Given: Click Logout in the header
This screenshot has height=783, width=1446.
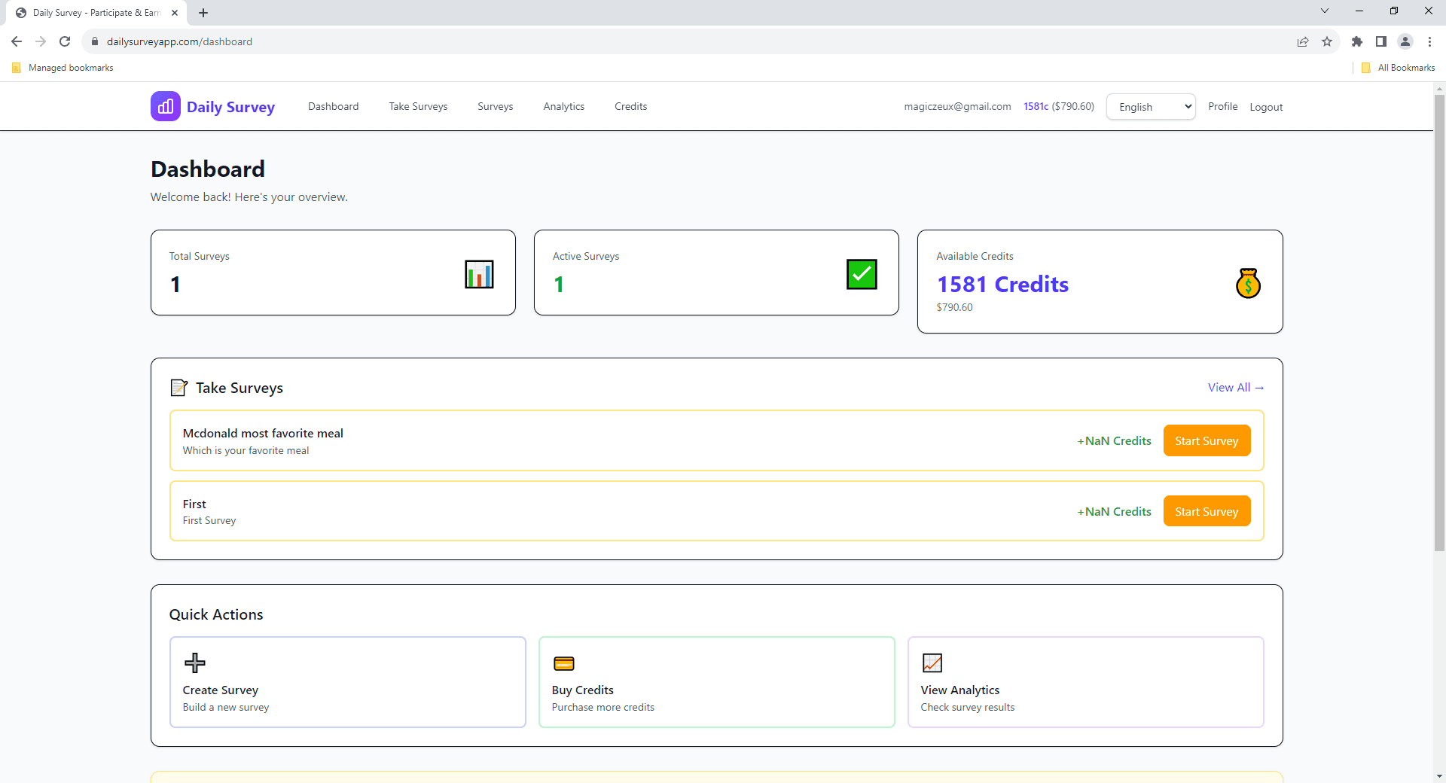Looking at the screenshot, I should click(x=1265, y=107).
